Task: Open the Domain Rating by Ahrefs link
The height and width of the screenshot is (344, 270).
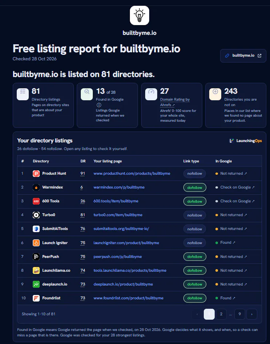Action: tap(175, 102)
